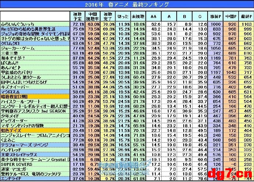
Task: Click the 視聴完了 column header
Action: [x=108, y=16]
